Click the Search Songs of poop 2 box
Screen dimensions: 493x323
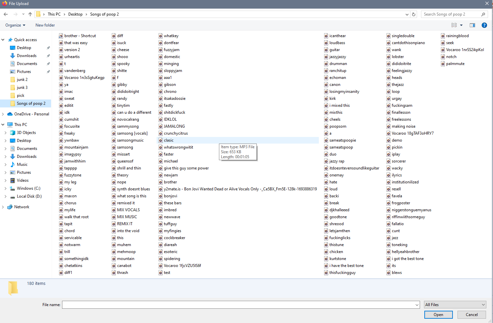[x=450, y=14]
